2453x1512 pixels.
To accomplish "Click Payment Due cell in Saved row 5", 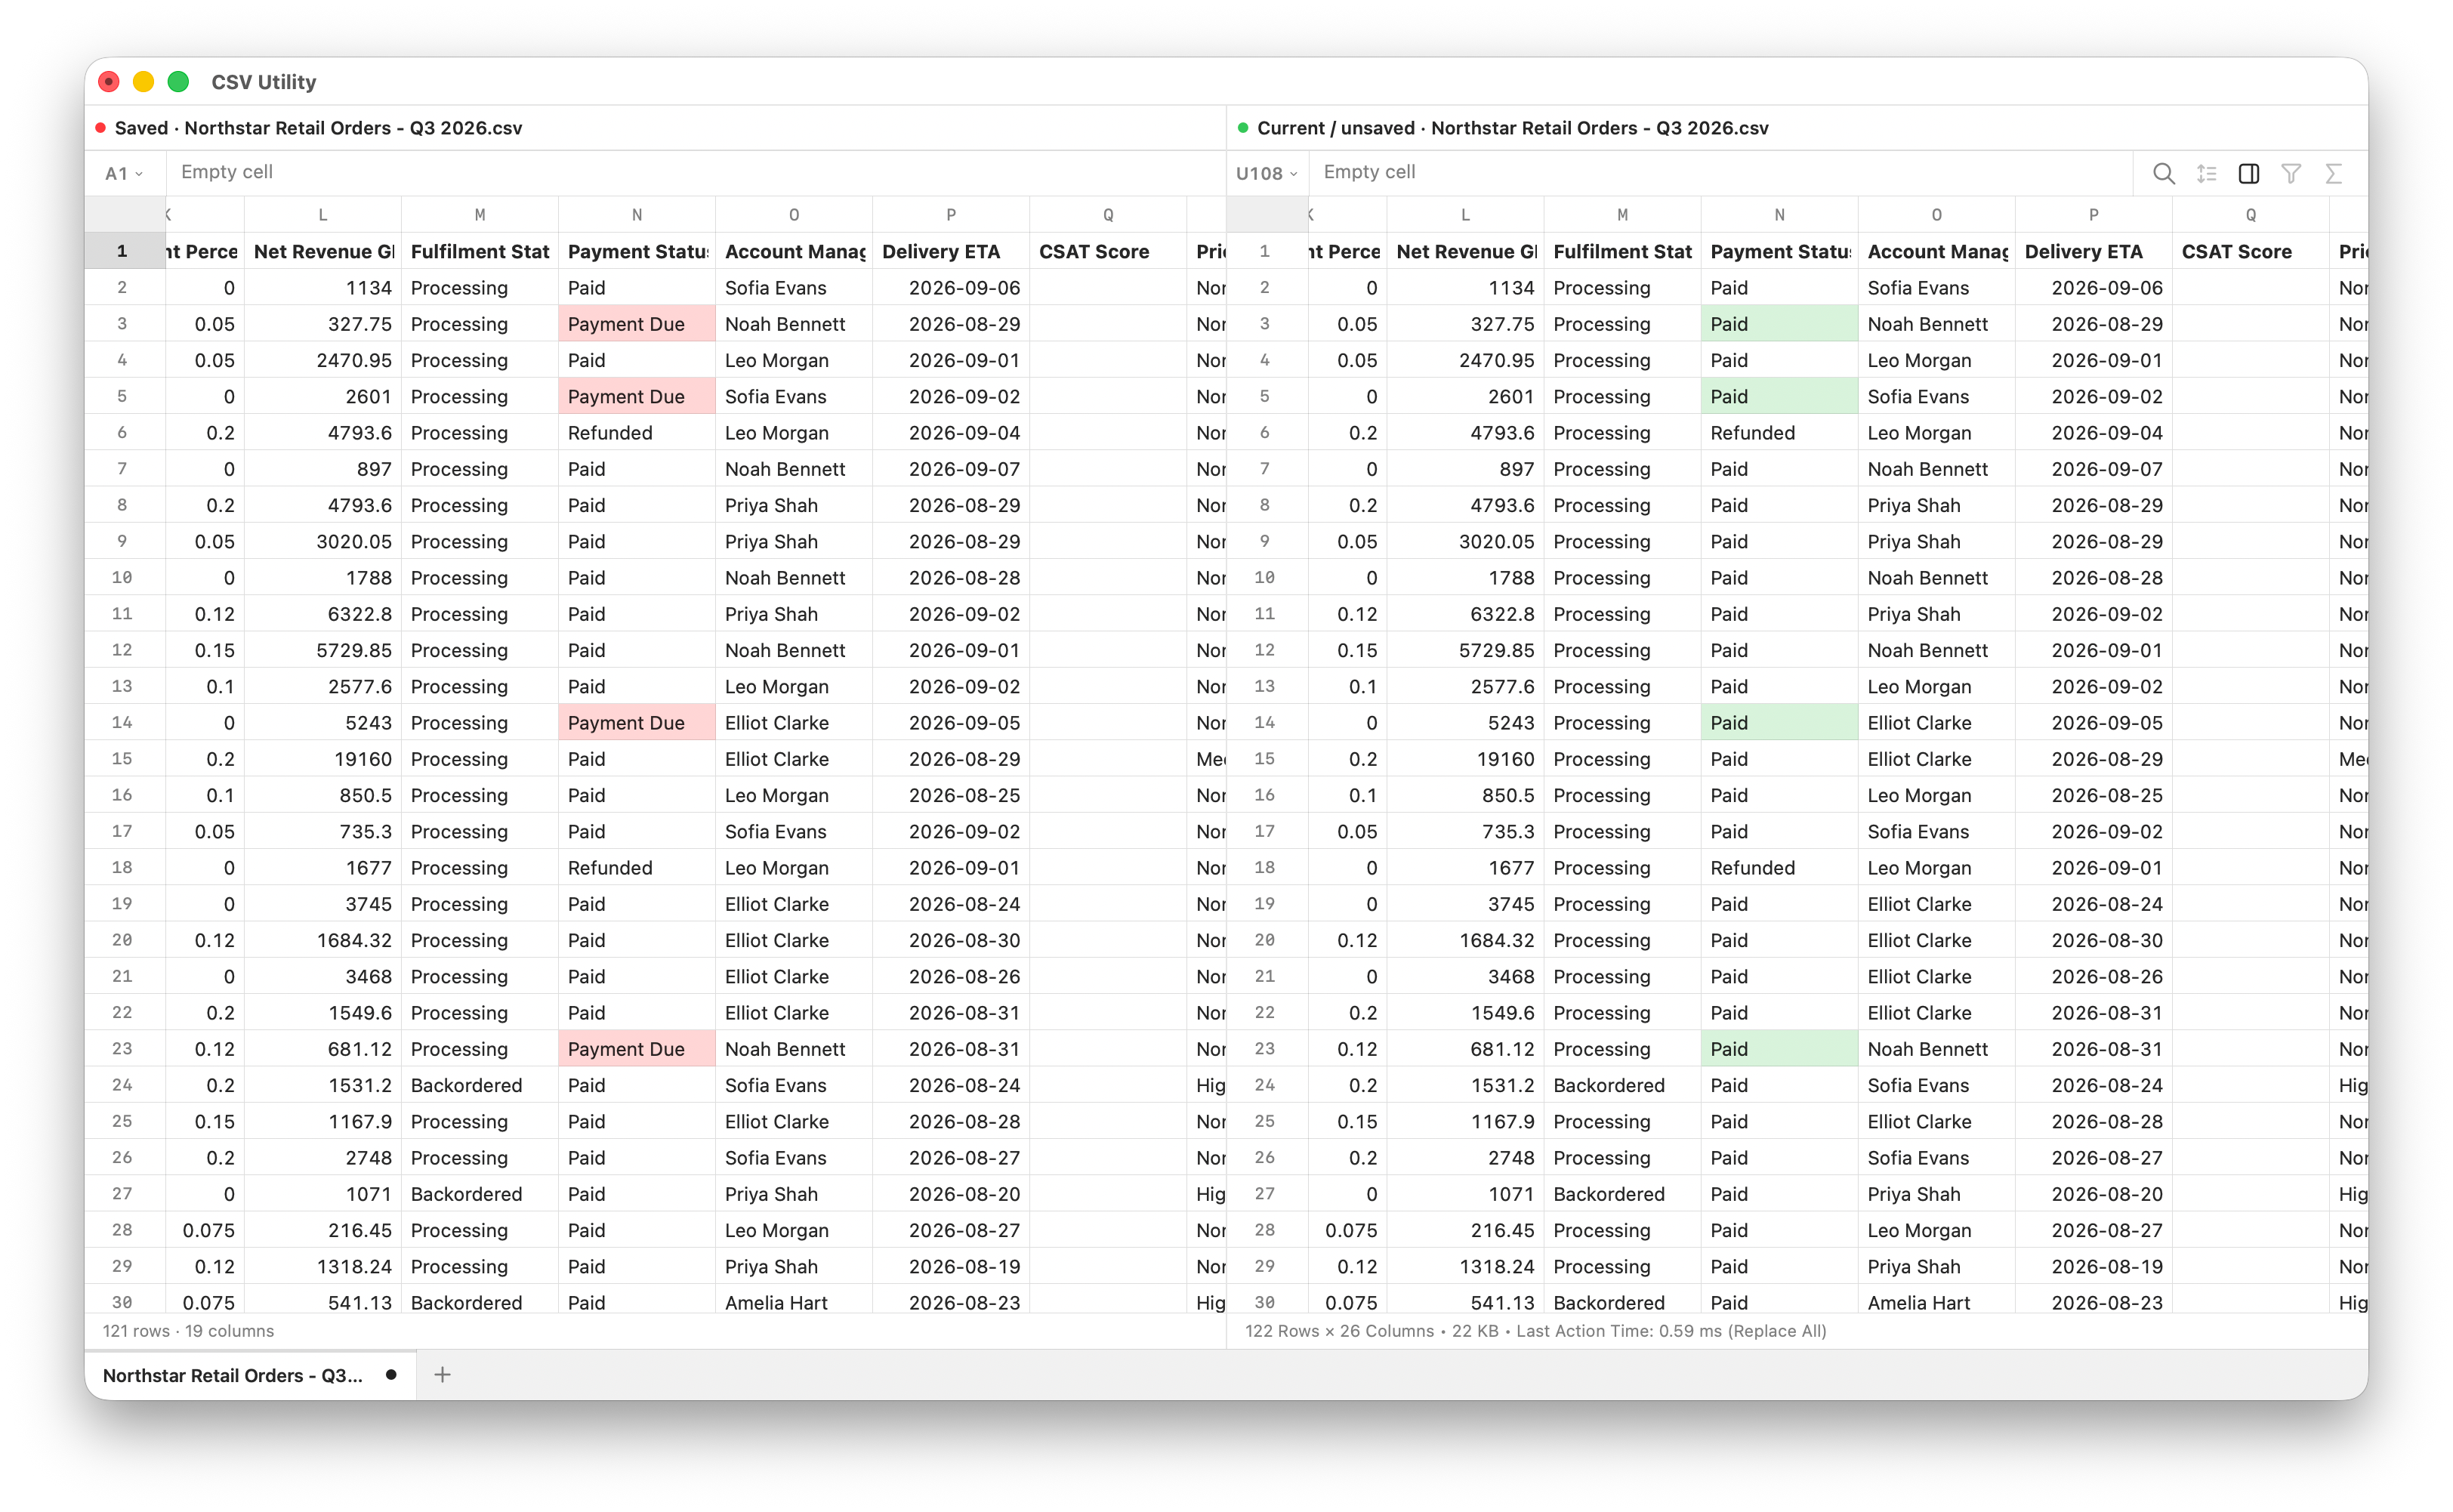I will 637,396.
